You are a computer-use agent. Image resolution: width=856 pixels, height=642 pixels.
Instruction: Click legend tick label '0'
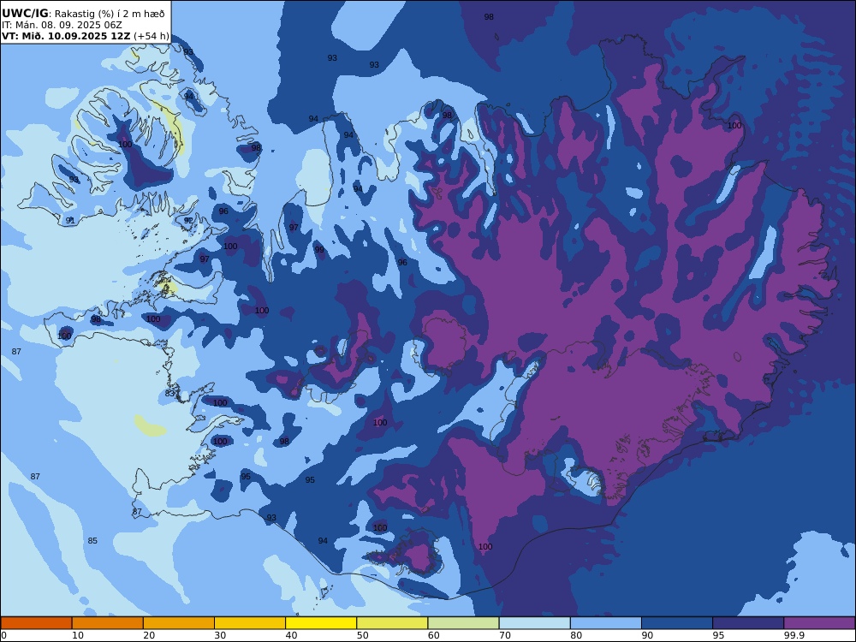pyautogui.click(x=3, y=635)
